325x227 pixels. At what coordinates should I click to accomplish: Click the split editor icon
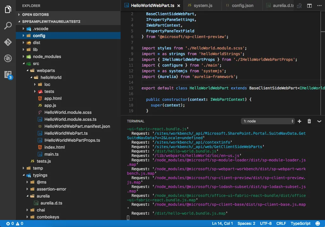click(x=309, y=6)
